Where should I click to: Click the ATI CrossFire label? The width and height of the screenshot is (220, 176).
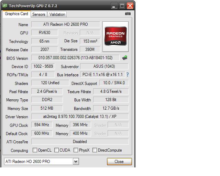point(17,142)
